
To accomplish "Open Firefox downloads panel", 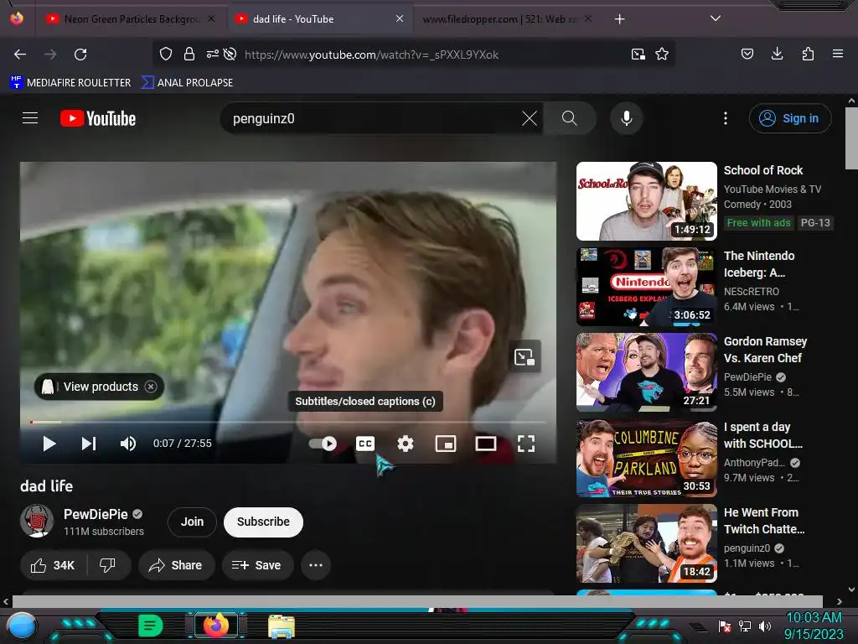I will (x=777, y=54).
